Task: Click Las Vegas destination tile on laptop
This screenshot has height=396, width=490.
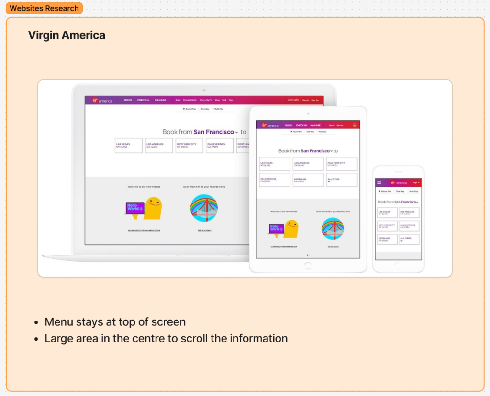Action: coord(129,145)
